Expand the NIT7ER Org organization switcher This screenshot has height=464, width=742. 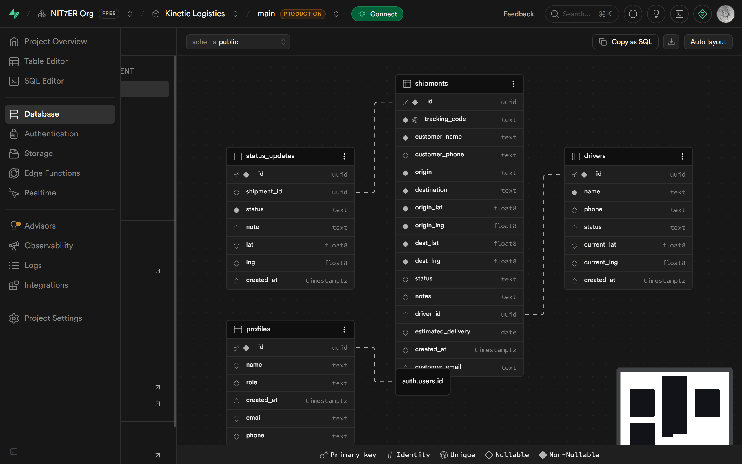[130, 14]
